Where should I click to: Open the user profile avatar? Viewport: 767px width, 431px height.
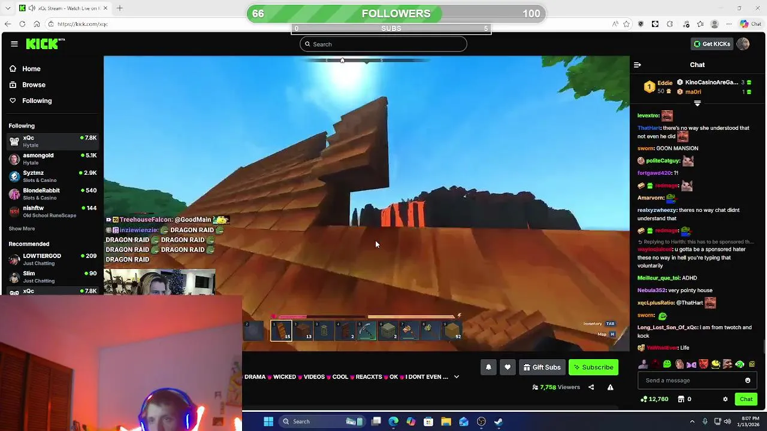(743, 44)
